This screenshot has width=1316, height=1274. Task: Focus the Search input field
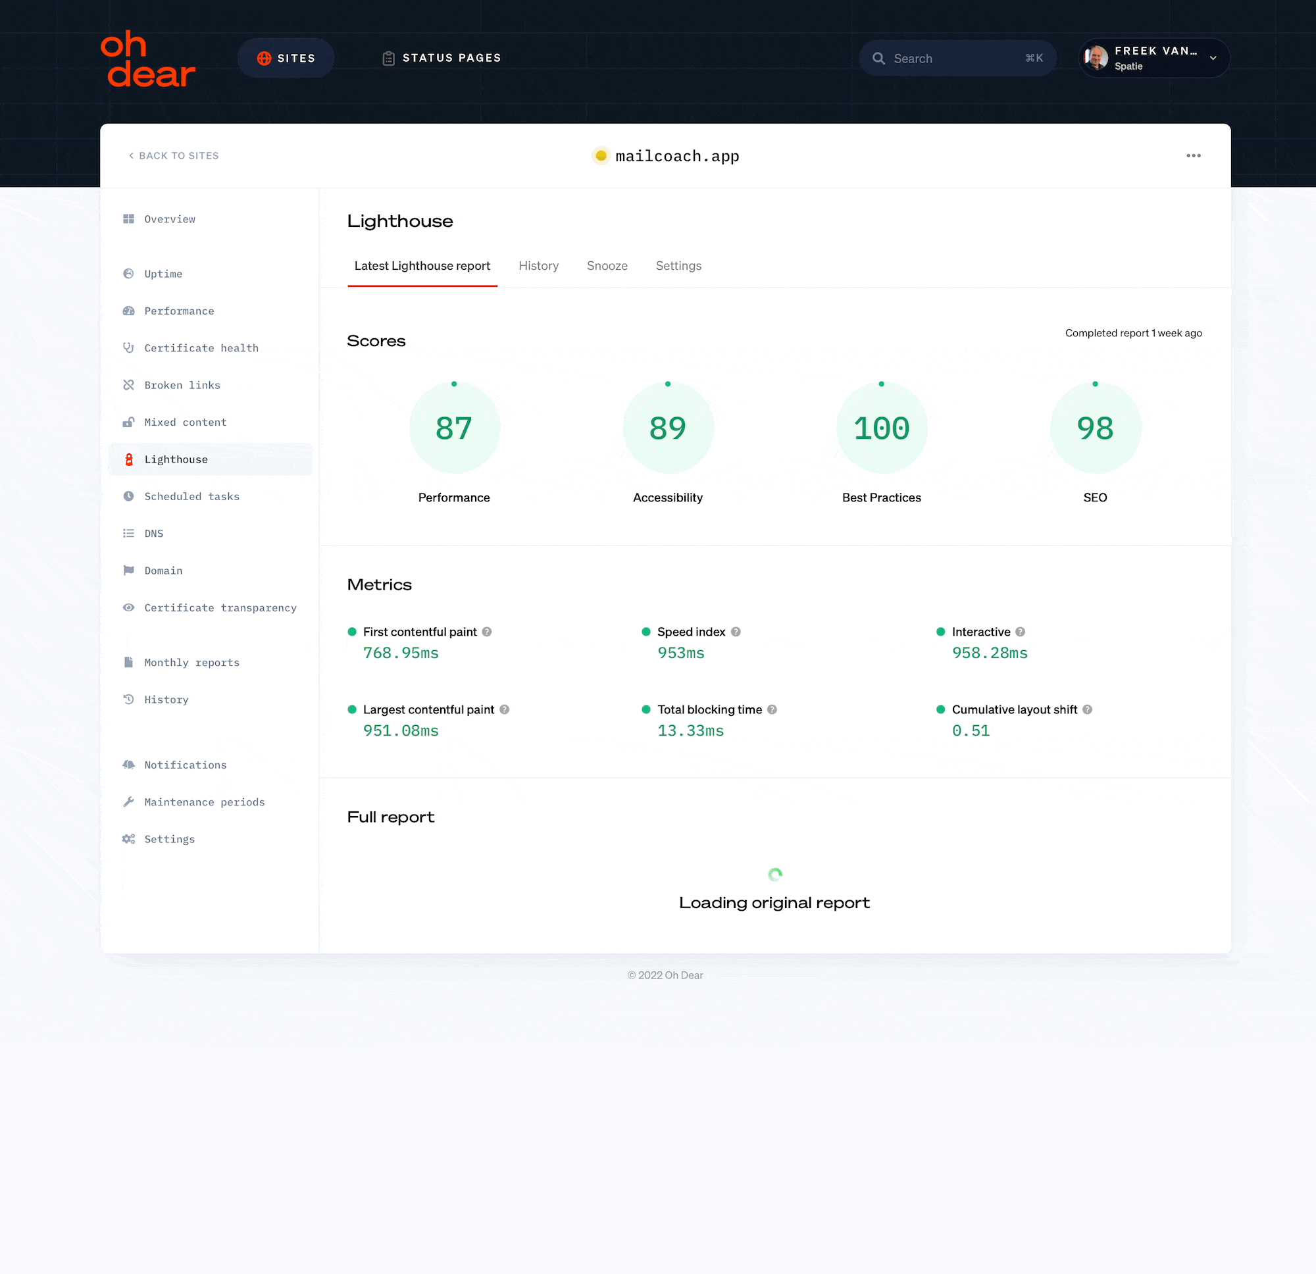click(957, 59)
